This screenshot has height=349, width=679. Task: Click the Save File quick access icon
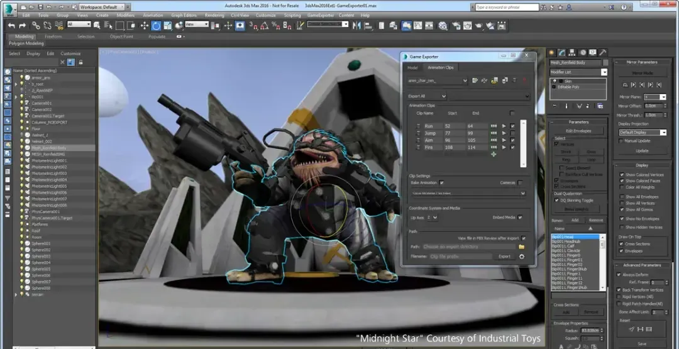coord(40,8)
